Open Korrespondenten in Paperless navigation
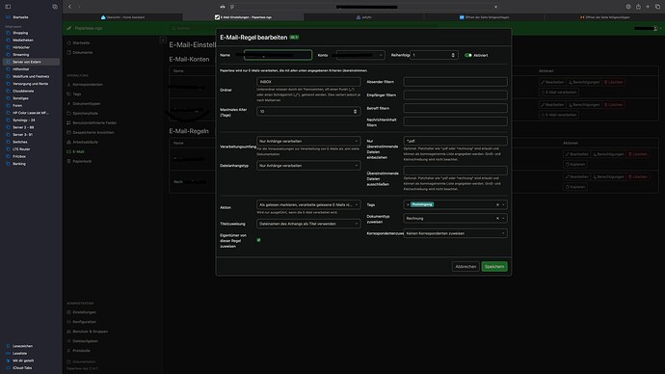This screenshot has width=665, height=374. [88, 85]
